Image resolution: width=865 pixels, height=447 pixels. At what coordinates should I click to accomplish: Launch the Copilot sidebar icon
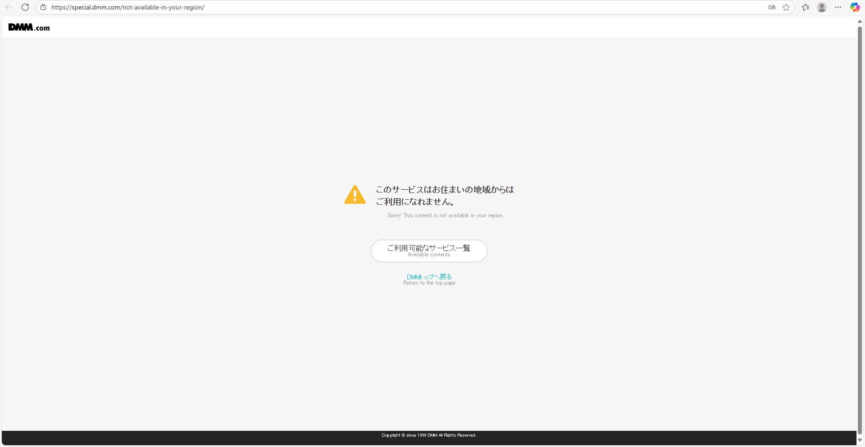[855, 7]
